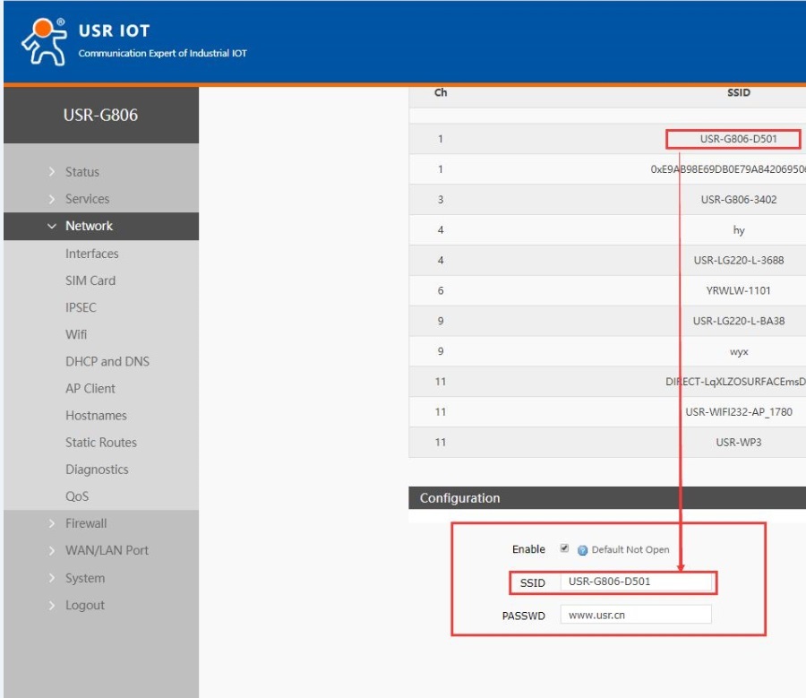Expand the System menu chevron
The image size is (806, 698).
coord(52,578)
